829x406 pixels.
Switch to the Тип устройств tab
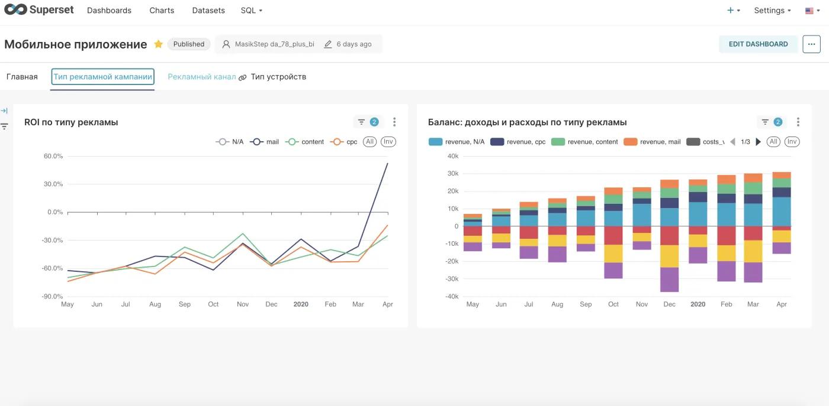[x=278, y=77]
